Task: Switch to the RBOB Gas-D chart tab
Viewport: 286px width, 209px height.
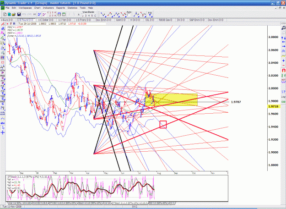Action: coord(165,20)
